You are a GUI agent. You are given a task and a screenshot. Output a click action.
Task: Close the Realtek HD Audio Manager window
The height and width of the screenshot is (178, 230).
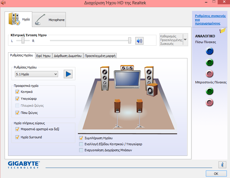[224, 2]
